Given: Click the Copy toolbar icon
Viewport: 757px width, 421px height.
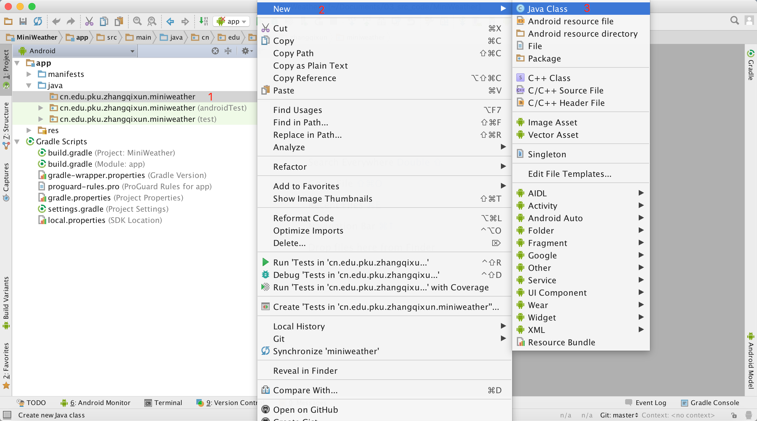Looking at the screenshot, I should (x=104, y=21).
